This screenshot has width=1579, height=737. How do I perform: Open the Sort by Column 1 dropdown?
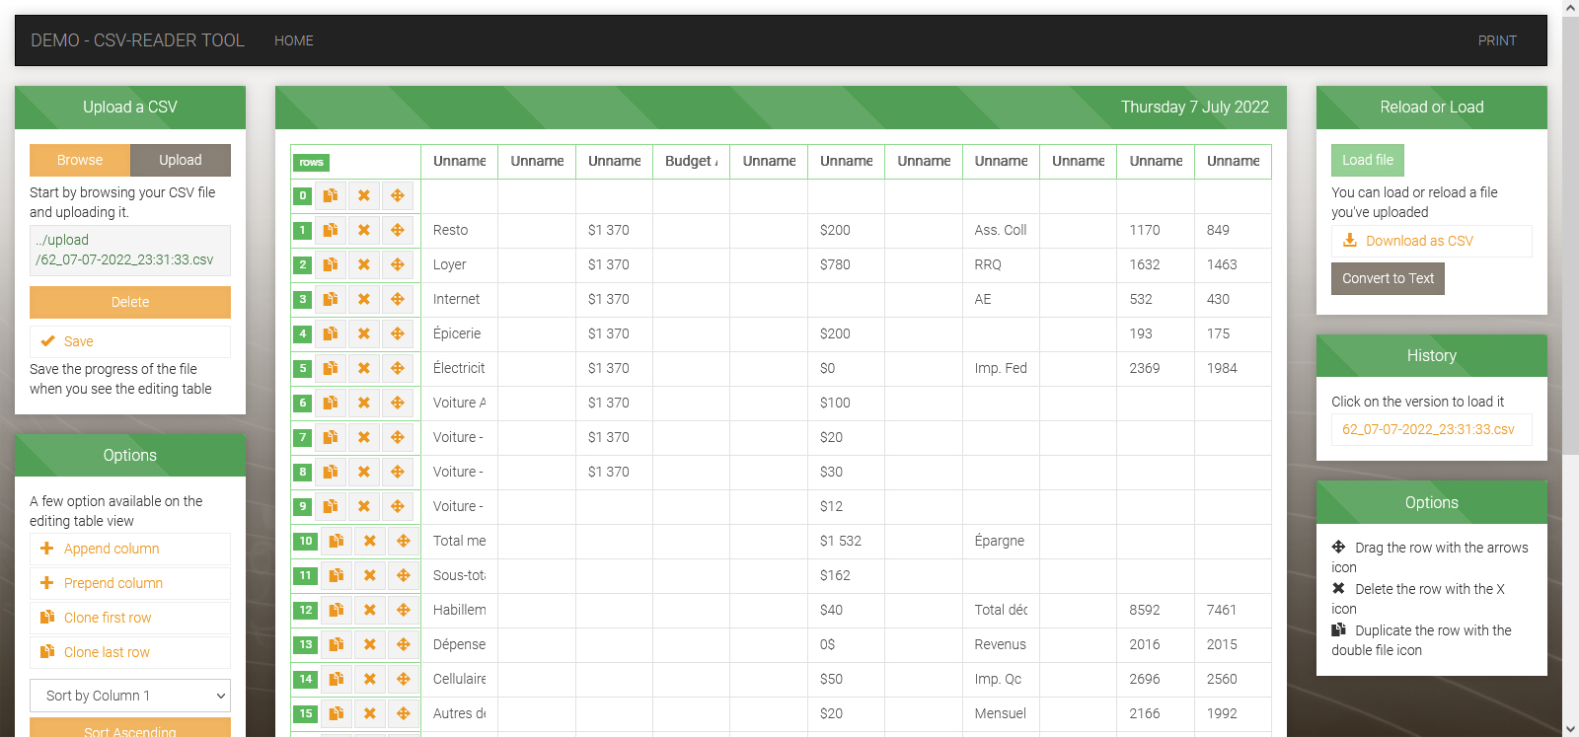(x=129, y=696)
